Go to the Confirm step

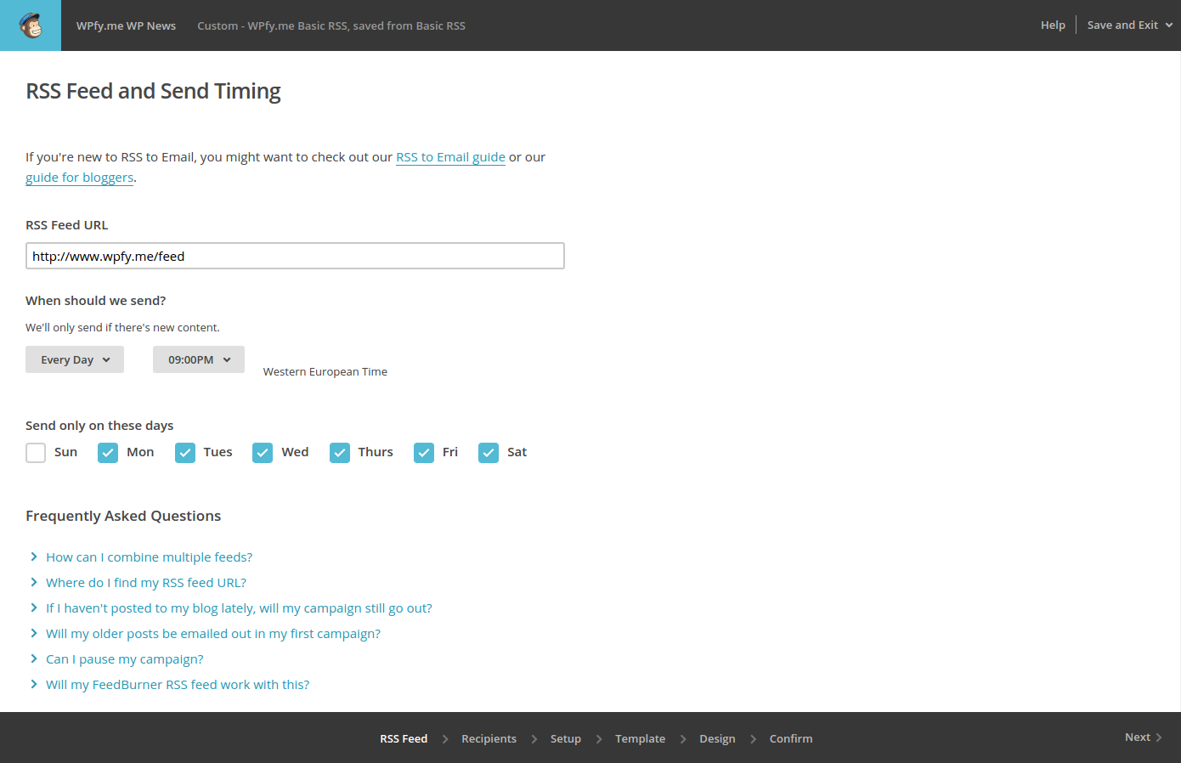click(x=790, y=738)
